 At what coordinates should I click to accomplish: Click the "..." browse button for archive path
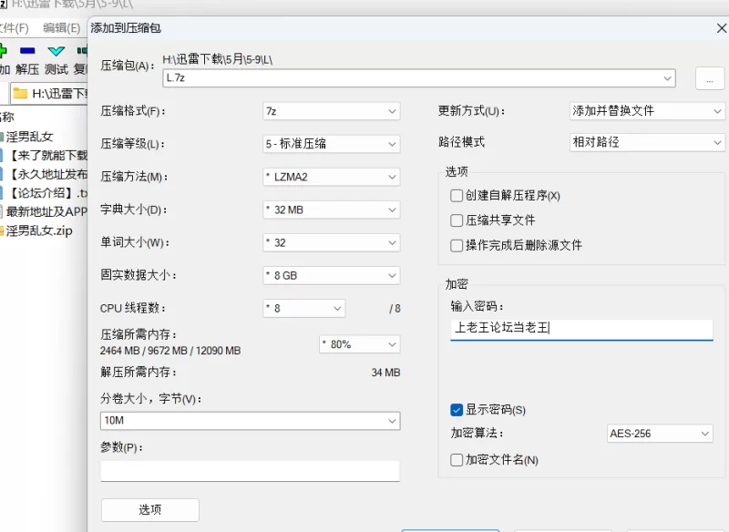(x=709, y=79)
